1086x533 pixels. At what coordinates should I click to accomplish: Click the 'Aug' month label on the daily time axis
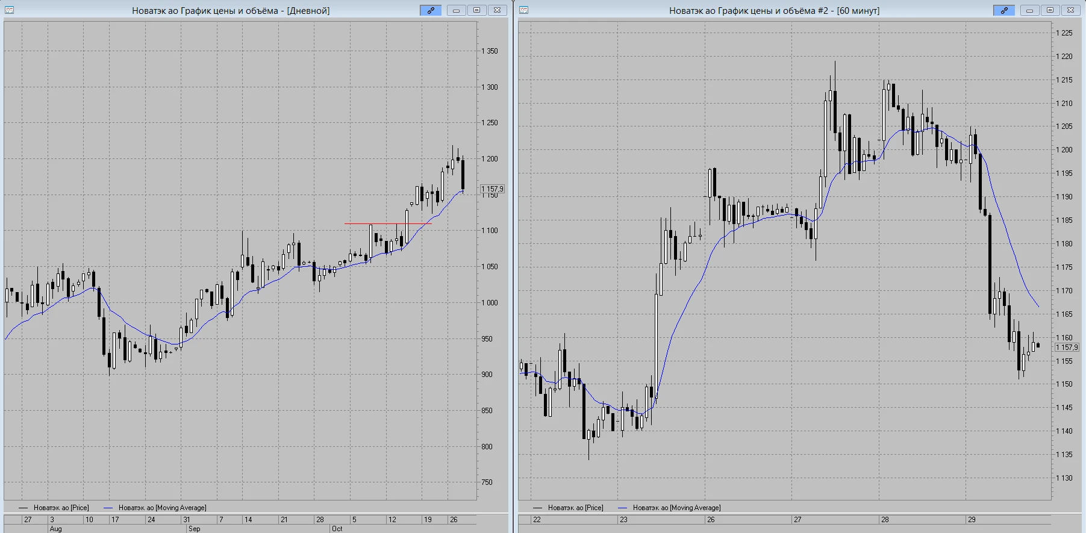tap(55, 529)
